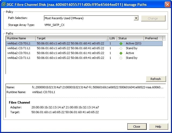Image resolution: width=172 pixels, height=133 pixels.
Task: Click the path Name value starting fc.2000001b
Action: pos(98,87)
